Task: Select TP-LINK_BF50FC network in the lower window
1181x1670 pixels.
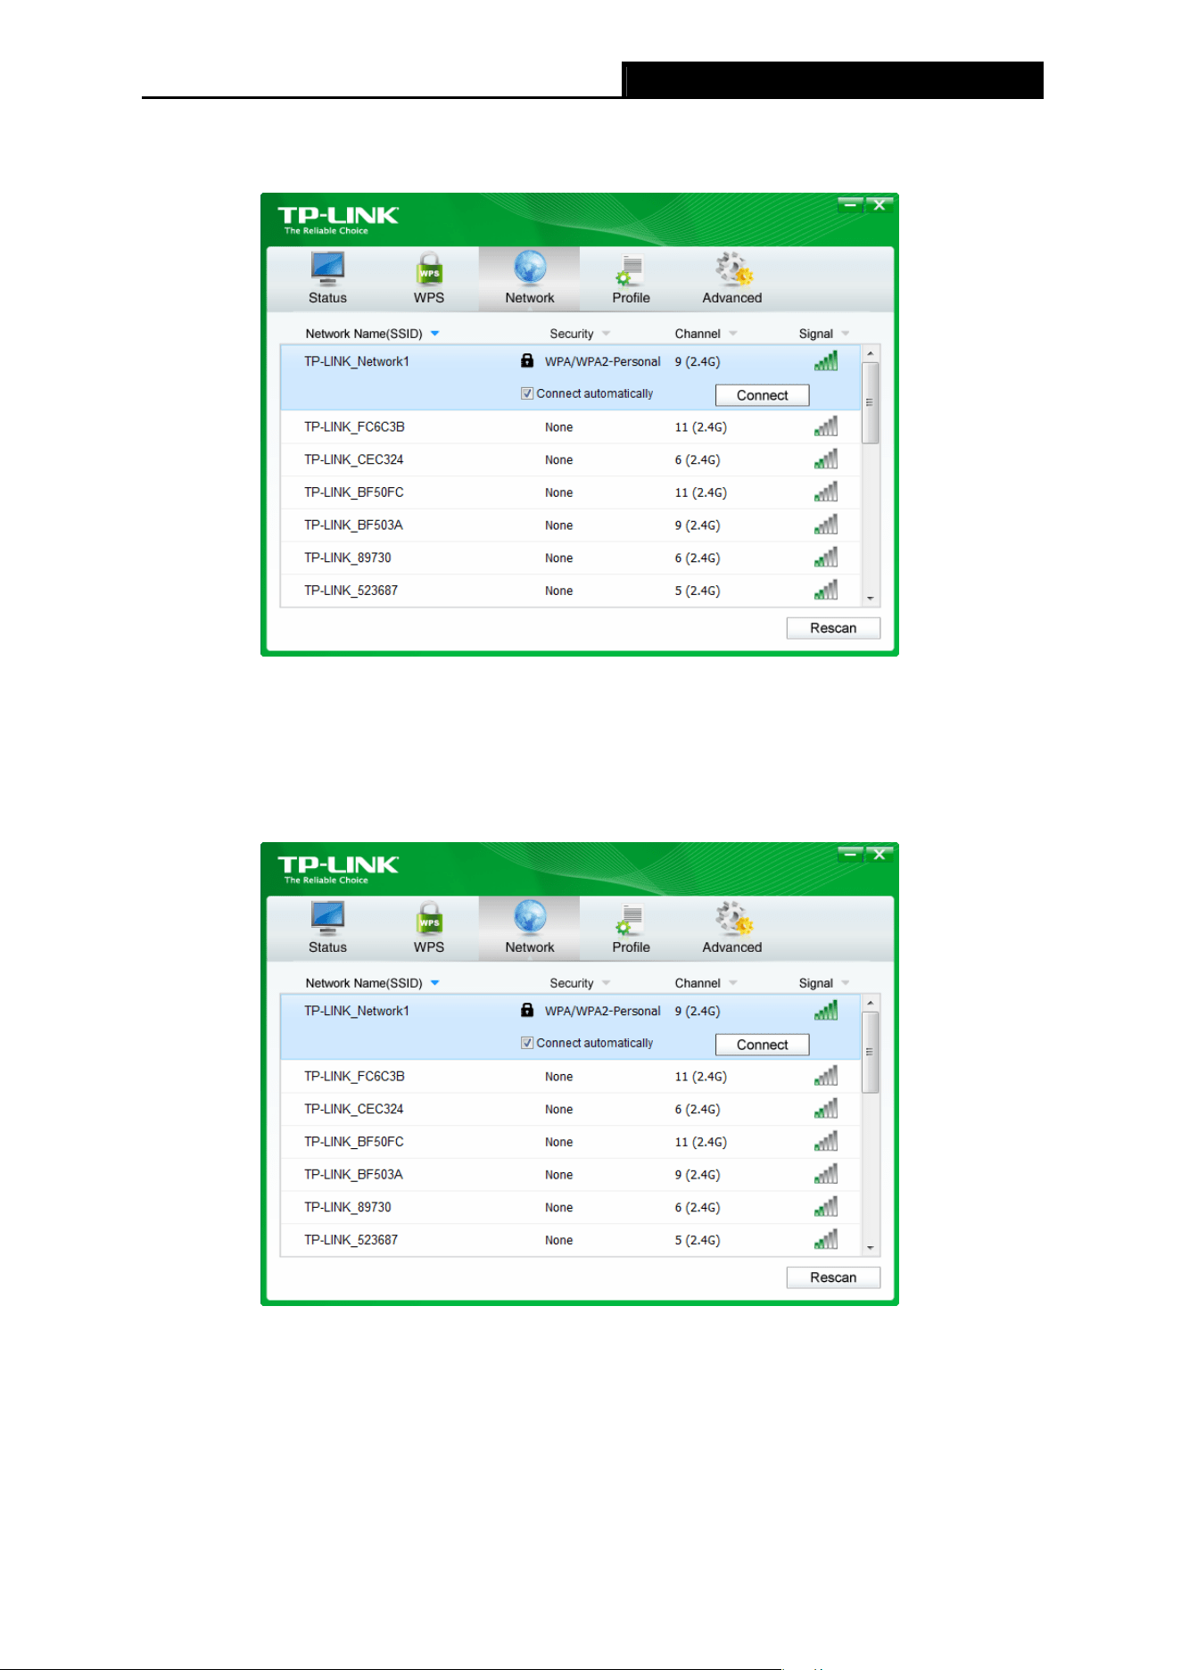Action: 571,1142
